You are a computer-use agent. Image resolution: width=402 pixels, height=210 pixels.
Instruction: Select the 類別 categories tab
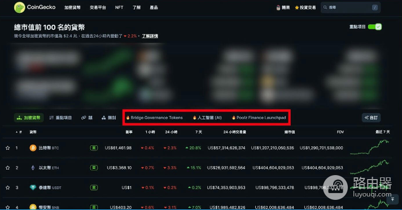click(x=109, y=118)
